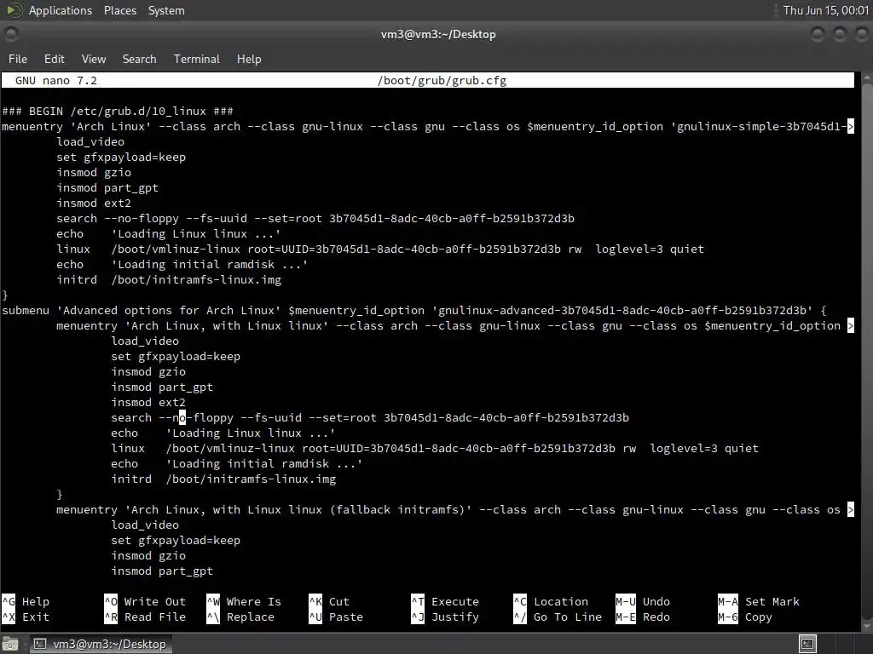Click the ^K Cut shortcut
This screenshot has width=873, height=654.
click(330, 602)
